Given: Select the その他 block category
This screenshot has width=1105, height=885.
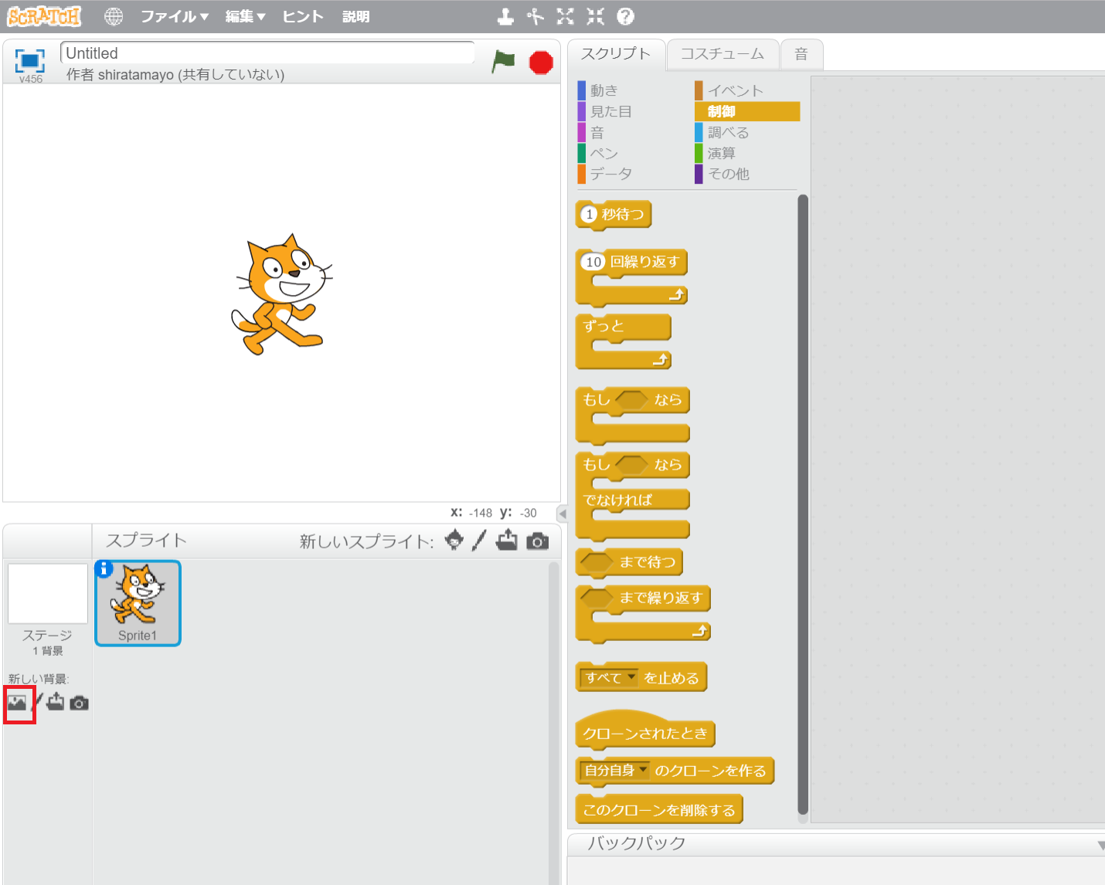Looking at the screenshot, I should [x=728, y=174].
